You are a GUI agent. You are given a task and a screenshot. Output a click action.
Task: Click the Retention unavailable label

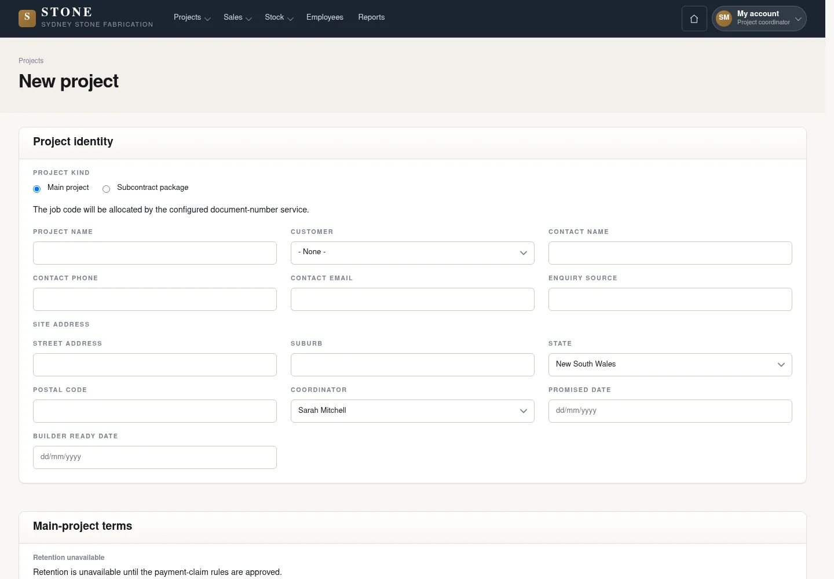tap(69, 558)
